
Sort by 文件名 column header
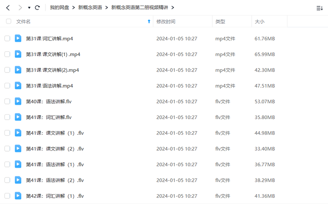click(x=23, y=22)
